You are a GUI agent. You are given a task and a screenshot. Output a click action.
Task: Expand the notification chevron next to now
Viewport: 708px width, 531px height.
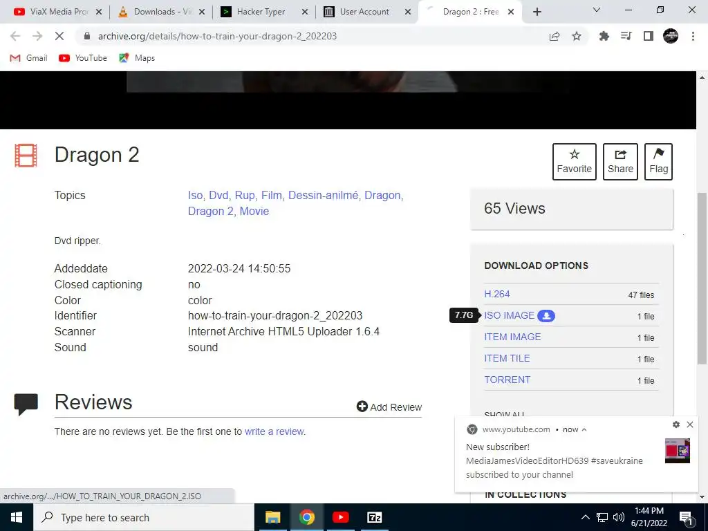[x=584, y=429]
